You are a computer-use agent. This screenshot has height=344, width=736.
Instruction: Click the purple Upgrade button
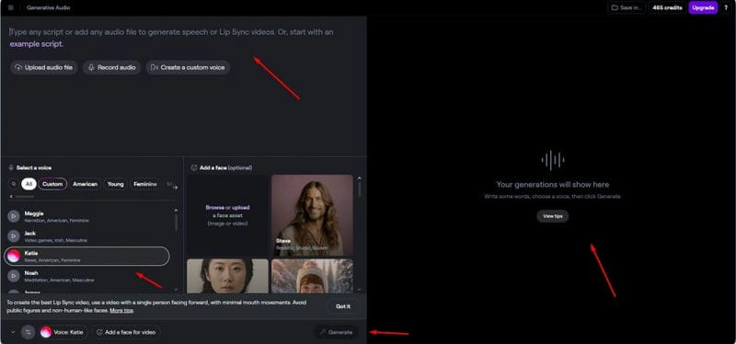click(x=703, y=7)
